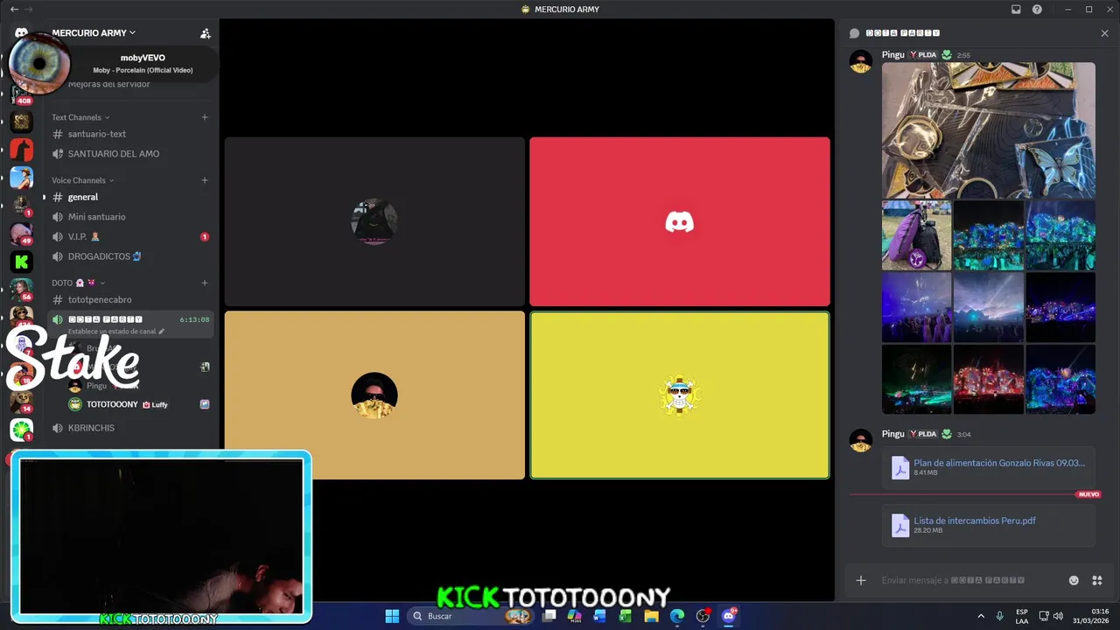Open the ESP LAA language switcher
This screenshot has height=630, width=1120.
click(x=1022, y=616)
